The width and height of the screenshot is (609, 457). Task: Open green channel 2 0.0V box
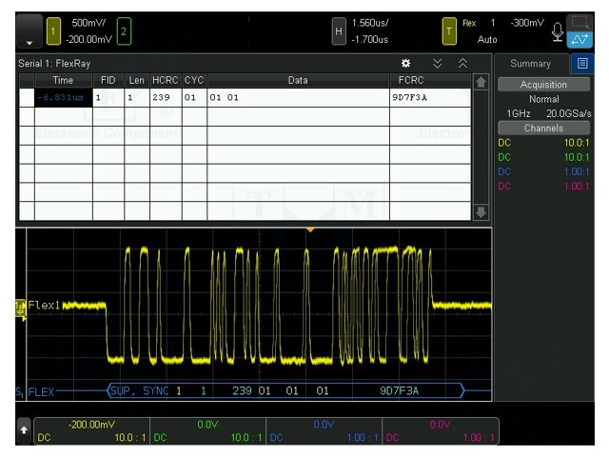(x=207, y=431)
